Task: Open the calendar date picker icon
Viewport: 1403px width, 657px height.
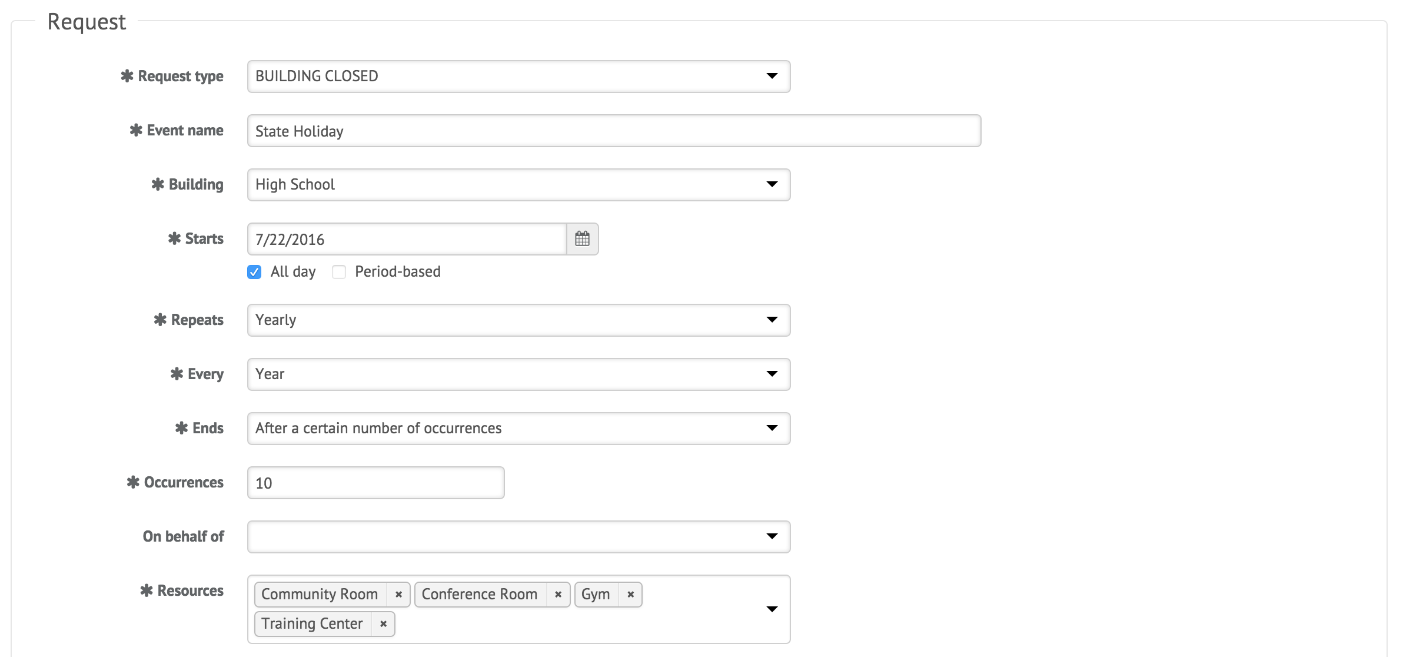Action: pos(582,239)
